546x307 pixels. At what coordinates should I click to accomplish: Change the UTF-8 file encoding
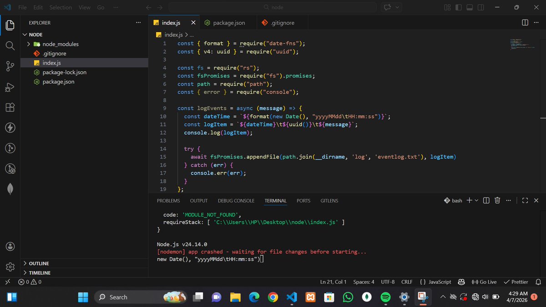coord(387,282)
